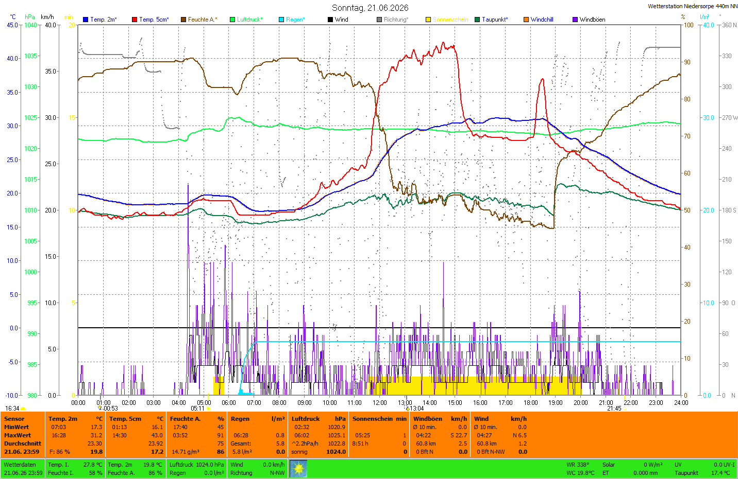Click the dark green Taupunkt legend swatch

coord(477,20)
